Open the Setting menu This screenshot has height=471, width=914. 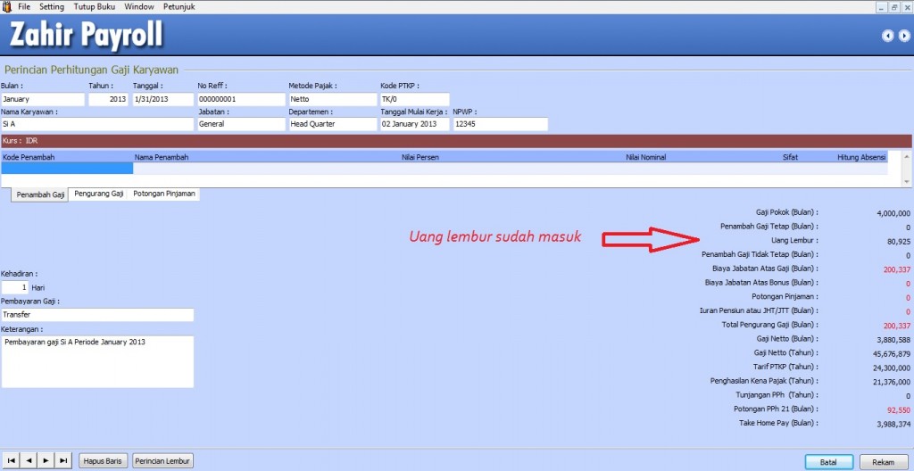pos(52,6)
